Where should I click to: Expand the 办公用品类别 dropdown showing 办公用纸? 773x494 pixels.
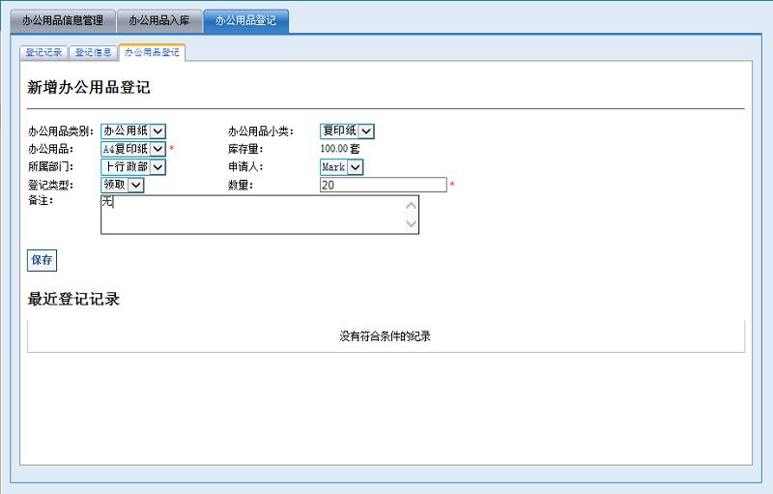click(x=133, y=131)
